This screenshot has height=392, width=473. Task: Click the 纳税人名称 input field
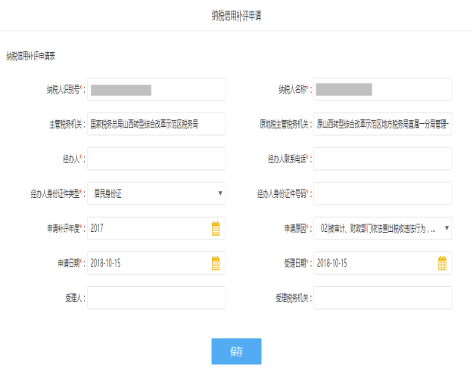tap(382, 90)
